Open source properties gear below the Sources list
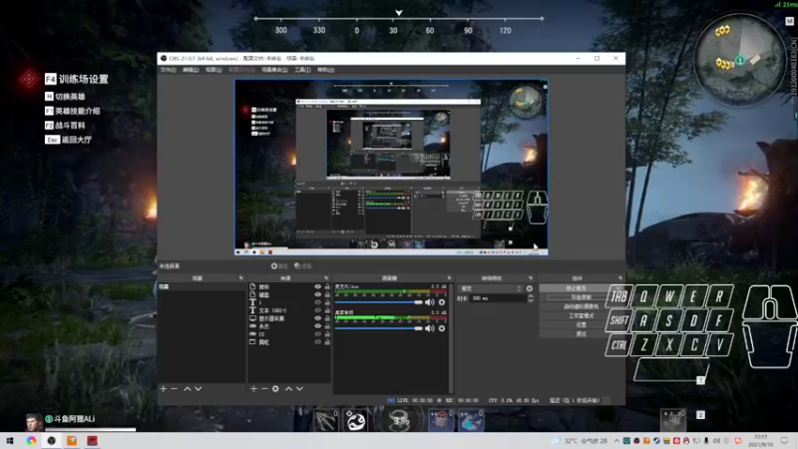Viewport: 798px width, 449px height. pos(275,388)
